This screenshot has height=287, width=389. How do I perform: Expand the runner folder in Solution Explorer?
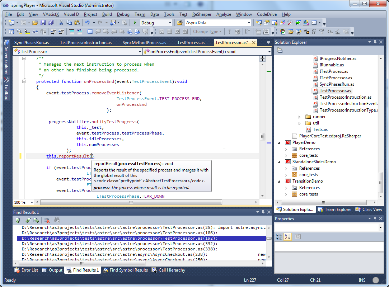[x=299, y=117]
